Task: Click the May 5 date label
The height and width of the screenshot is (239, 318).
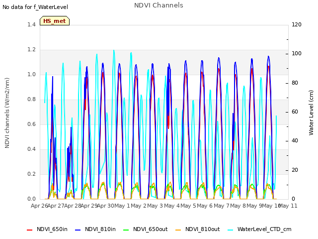Action: pos(188,206)
